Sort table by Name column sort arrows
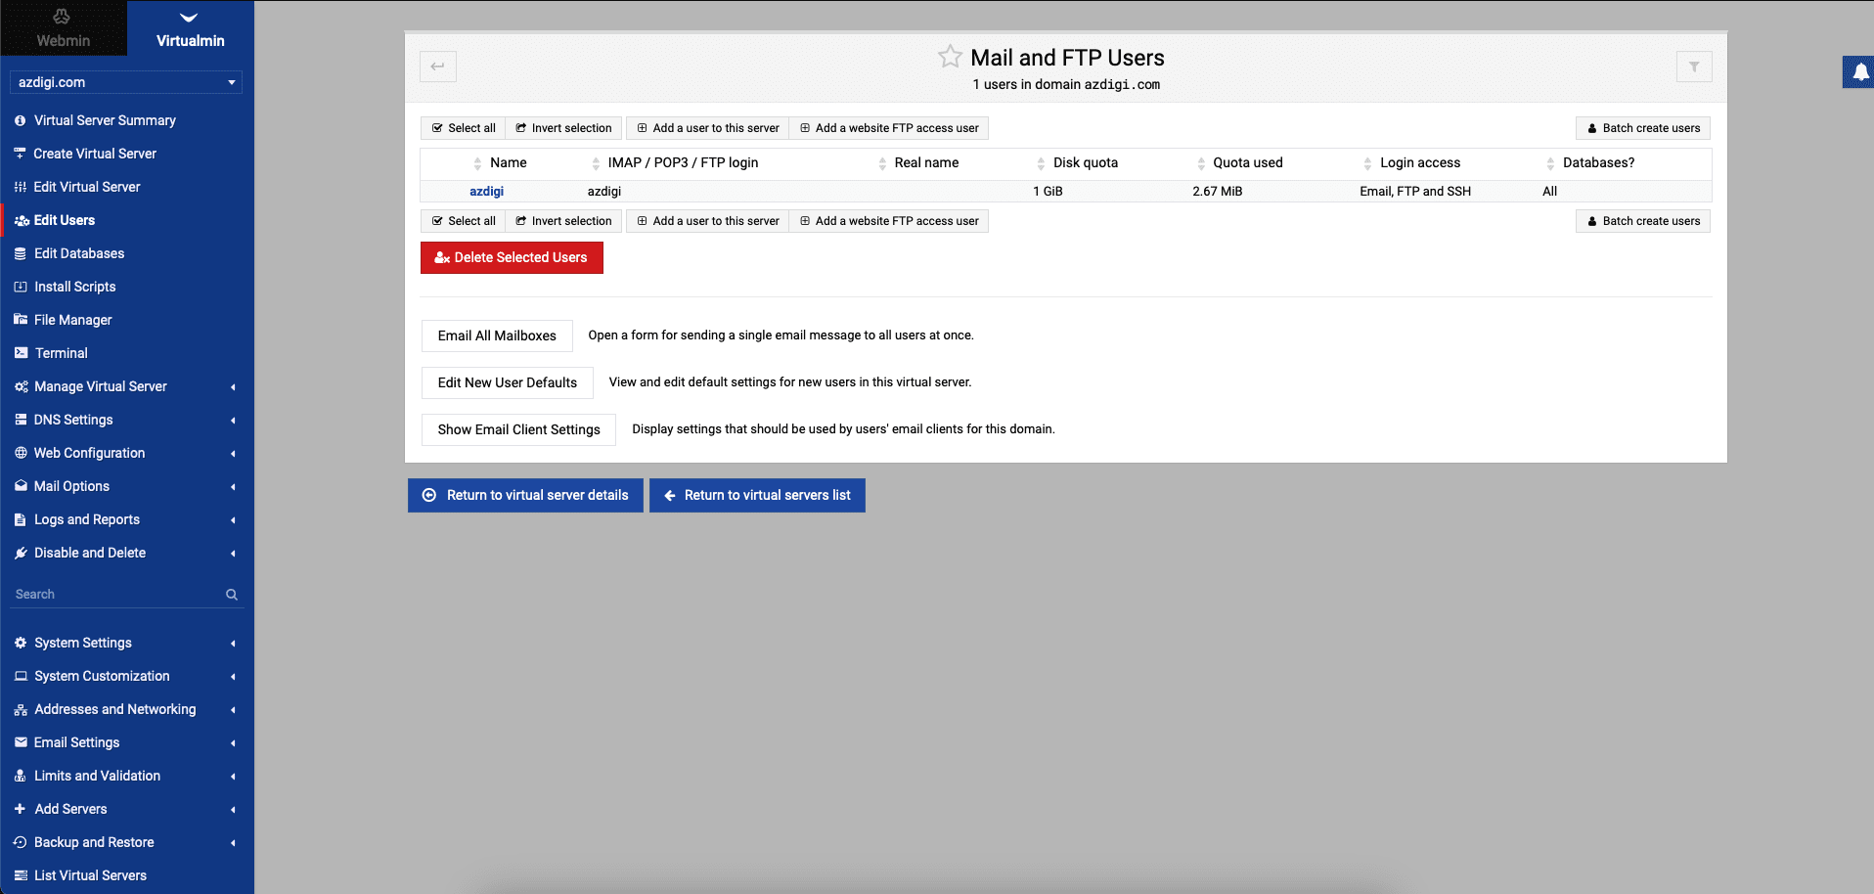The height and width of the screenshot is (894, 1874). (x=477, y=163)
